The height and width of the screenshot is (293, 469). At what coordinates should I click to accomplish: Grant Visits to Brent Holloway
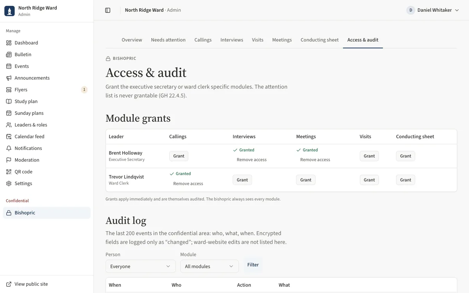[x=369, y=156]
